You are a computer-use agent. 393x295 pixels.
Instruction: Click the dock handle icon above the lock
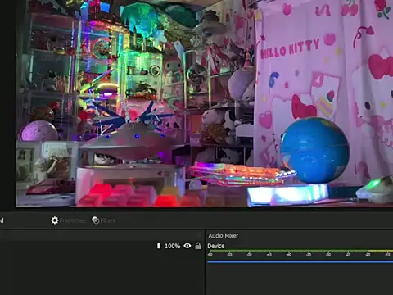click(x=200, y=235)
